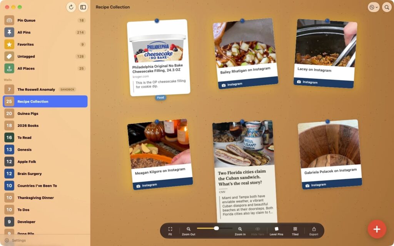Select the Untagged tag icon

coord(9,57)
